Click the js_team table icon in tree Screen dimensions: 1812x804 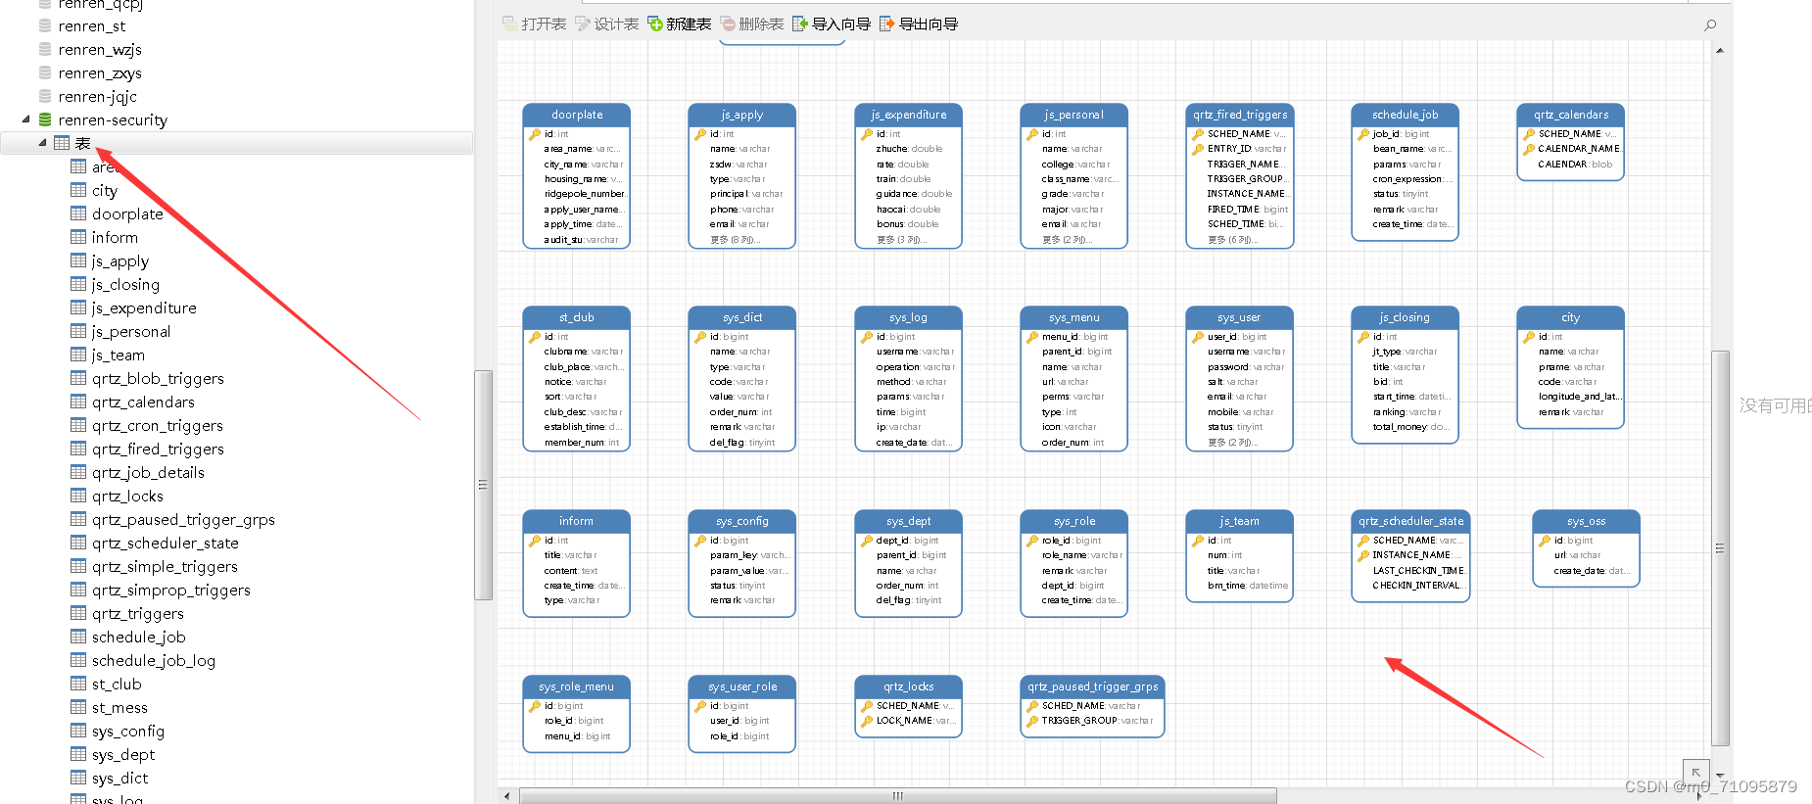[78, 355]
